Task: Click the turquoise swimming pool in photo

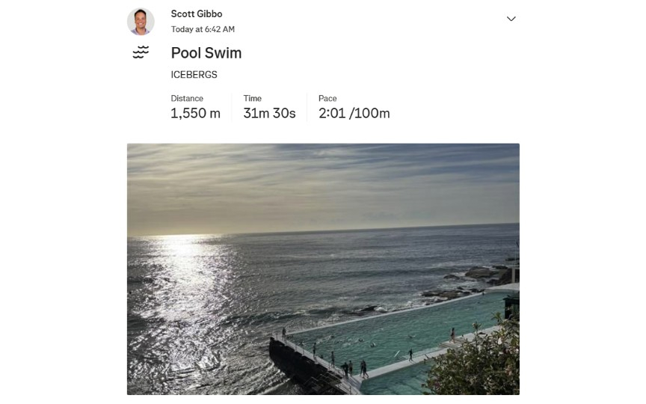Action: (404, 333)
